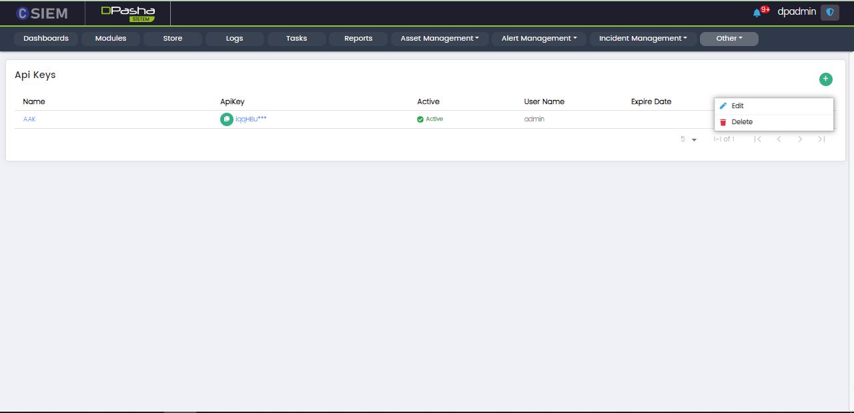Click the shield icon beside dpadmin
The width and height of the screenshot is (854, 413).
pyautogui.click(x=829, y=12)
